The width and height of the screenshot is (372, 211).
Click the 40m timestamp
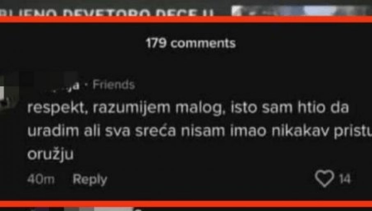click(41, 179)
